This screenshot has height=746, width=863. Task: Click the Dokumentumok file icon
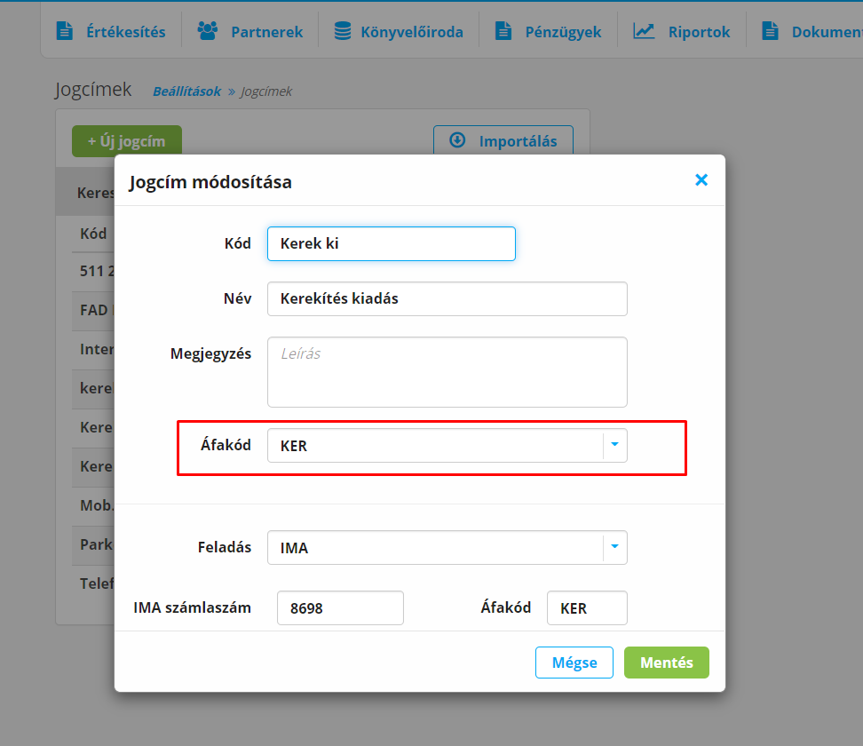771,31
